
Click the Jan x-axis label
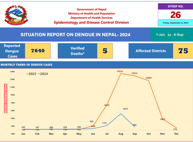click(23, 134)
